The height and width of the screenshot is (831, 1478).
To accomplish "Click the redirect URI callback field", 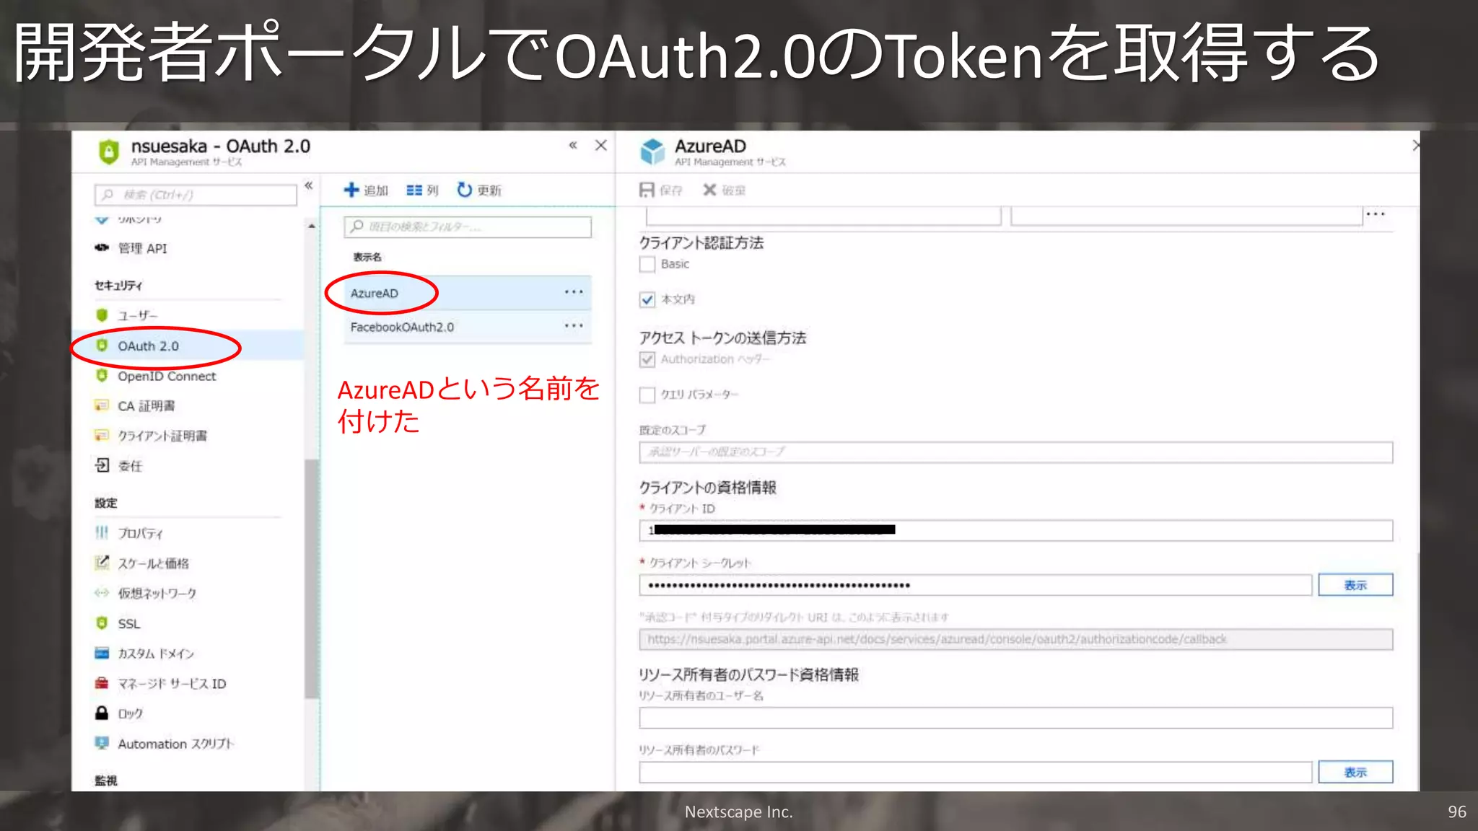I will coord(1015,639).
